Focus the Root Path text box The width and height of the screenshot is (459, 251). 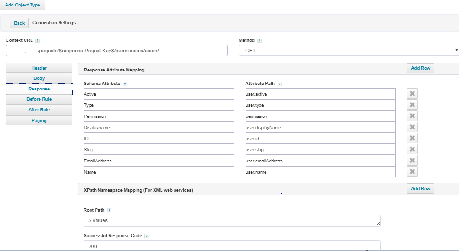(232, 221)
